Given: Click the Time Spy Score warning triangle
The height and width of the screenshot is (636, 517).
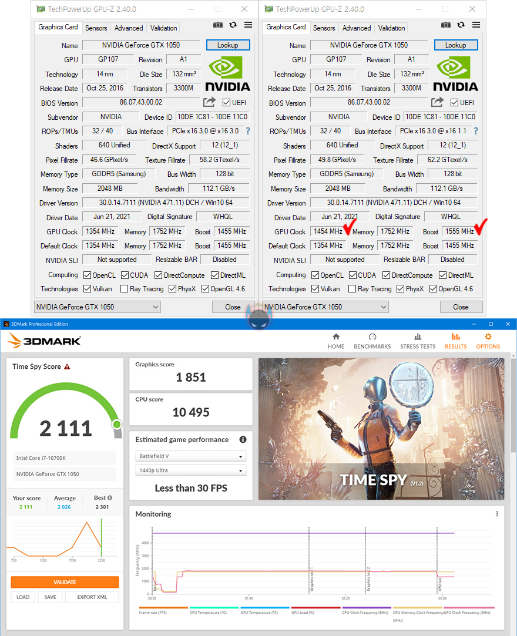Looking at the screenshot, I should pyautogui.click(x=68, y=366).
